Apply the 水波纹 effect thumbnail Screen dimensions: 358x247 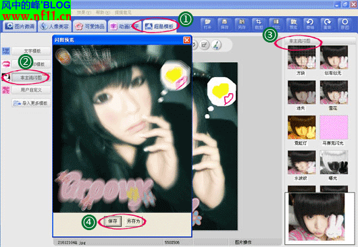pos(302,162)
